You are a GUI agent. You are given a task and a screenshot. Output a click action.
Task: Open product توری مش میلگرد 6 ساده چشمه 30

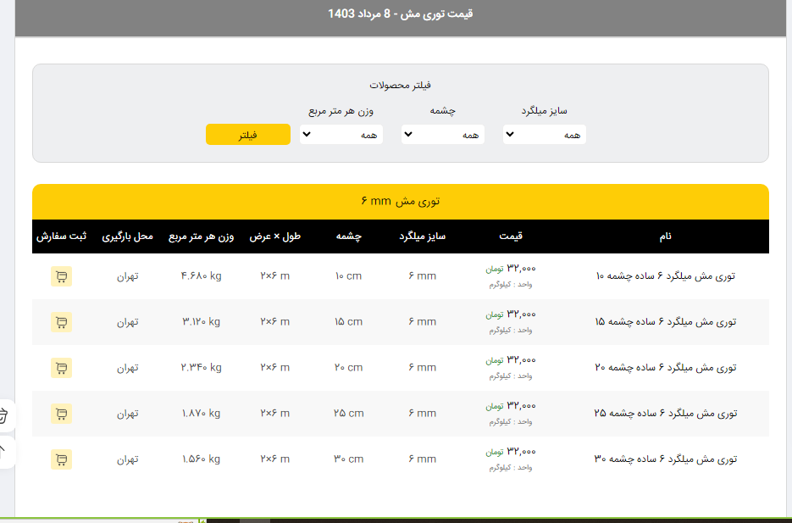tap(666, 459)
